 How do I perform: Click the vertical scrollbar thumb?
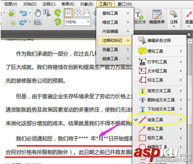(x=190, y=100)
